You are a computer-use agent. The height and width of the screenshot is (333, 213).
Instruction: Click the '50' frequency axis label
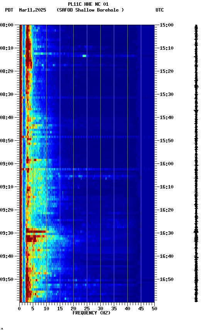pos(154,309)
